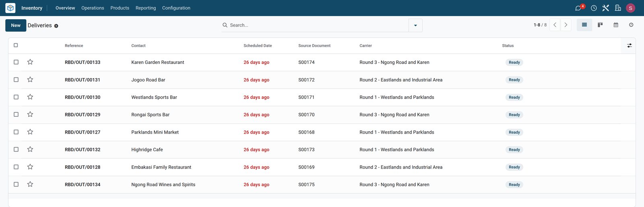Open the user avatar menu
The height and width of the screenshot is (207, 644).
tap(631, 8)
